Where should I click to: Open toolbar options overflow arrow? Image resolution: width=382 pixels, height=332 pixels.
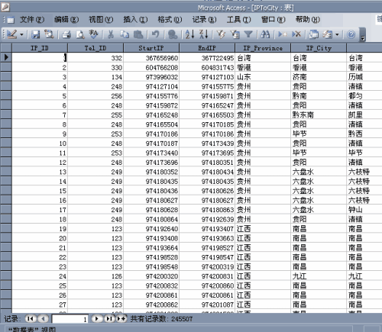[x=363, y=35]
